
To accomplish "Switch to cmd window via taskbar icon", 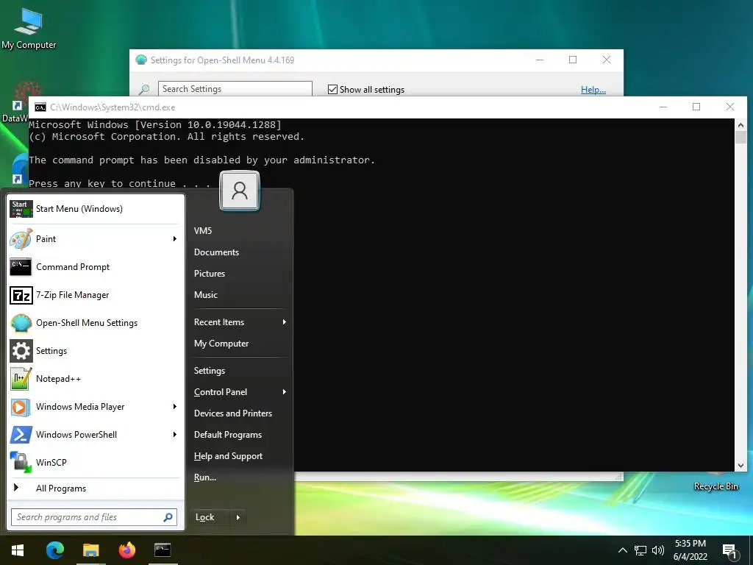I will 163,550.
